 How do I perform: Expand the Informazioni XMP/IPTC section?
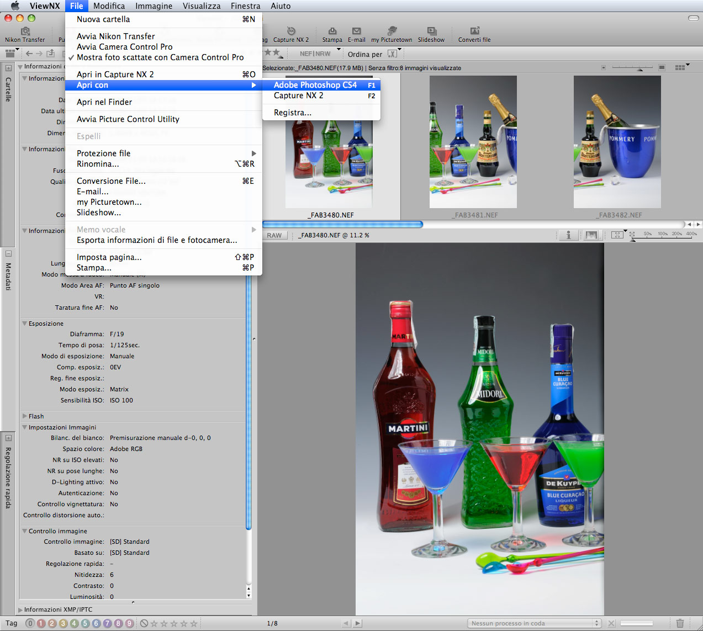click(x=20, y=610)
